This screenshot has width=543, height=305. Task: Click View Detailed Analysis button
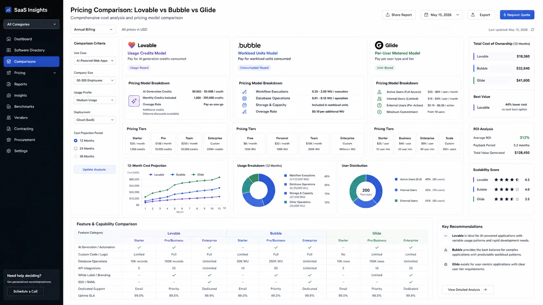point(468,290)
